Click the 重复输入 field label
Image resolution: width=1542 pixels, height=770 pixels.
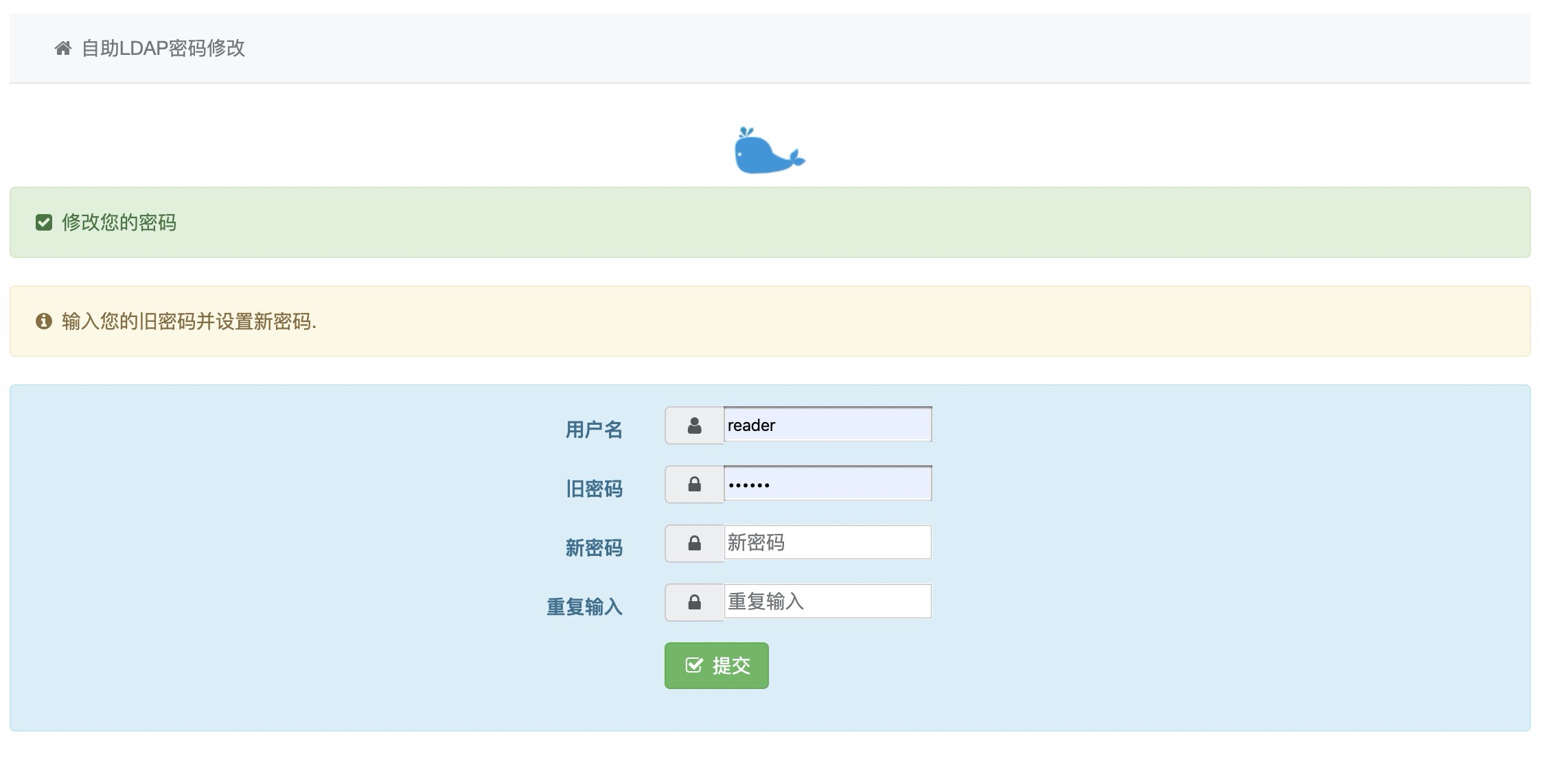click(x=584, y=607)
